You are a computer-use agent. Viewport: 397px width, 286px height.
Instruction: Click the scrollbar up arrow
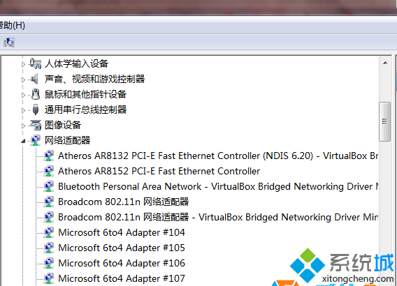click(385, 63)
